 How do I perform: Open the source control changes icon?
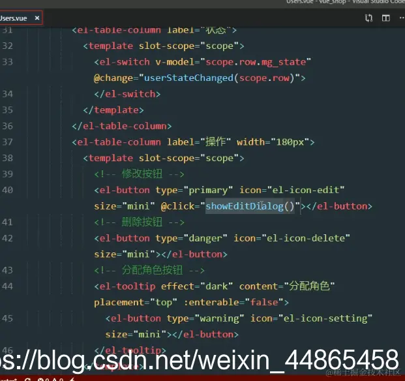coord(368,18)
